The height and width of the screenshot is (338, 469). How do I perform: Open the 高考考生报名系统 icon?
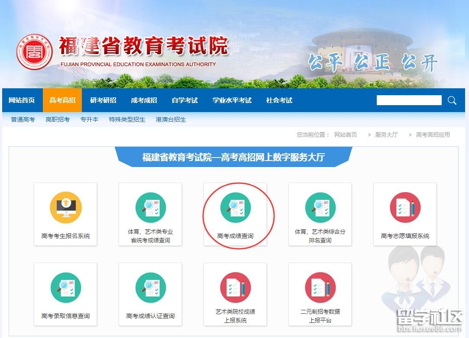pos(65,208)
